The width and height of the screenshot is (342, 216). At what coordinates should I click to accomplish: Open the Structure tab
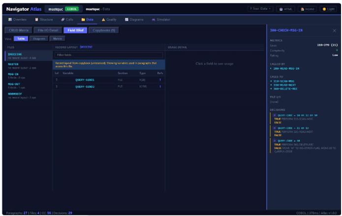[44, 19]
